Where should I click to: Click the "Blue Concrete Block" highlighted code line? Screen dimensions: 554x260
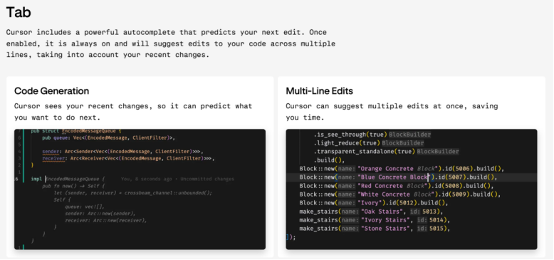point(412,177)
